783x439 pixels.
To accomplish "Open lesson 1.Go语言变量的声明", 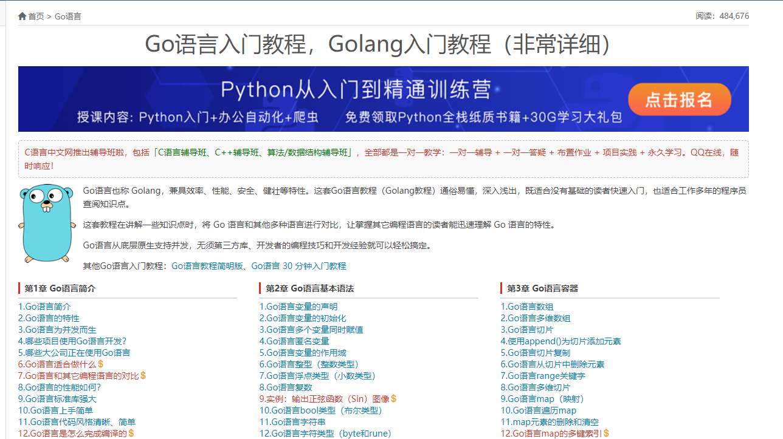I will tap(298, 307).
